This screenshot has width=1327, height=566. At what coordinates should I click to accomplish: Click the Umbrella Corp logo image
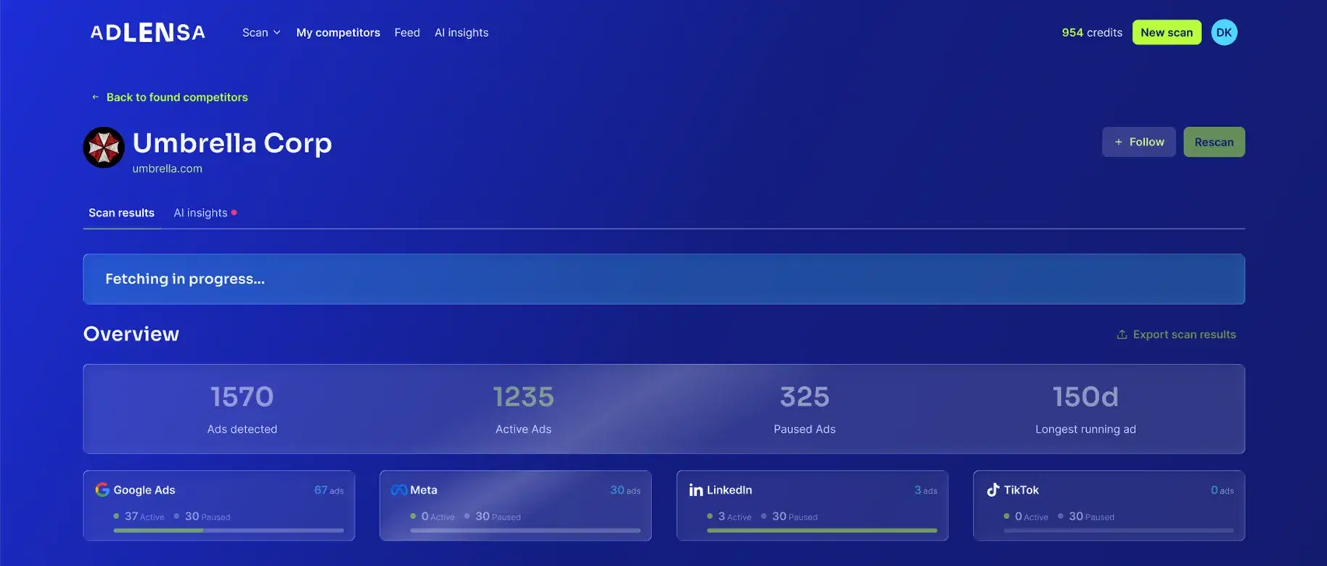[x=104, y=148]
